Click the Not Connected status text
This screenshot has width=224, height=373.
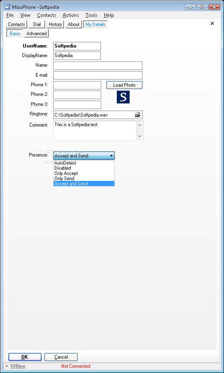pos(76,366)
